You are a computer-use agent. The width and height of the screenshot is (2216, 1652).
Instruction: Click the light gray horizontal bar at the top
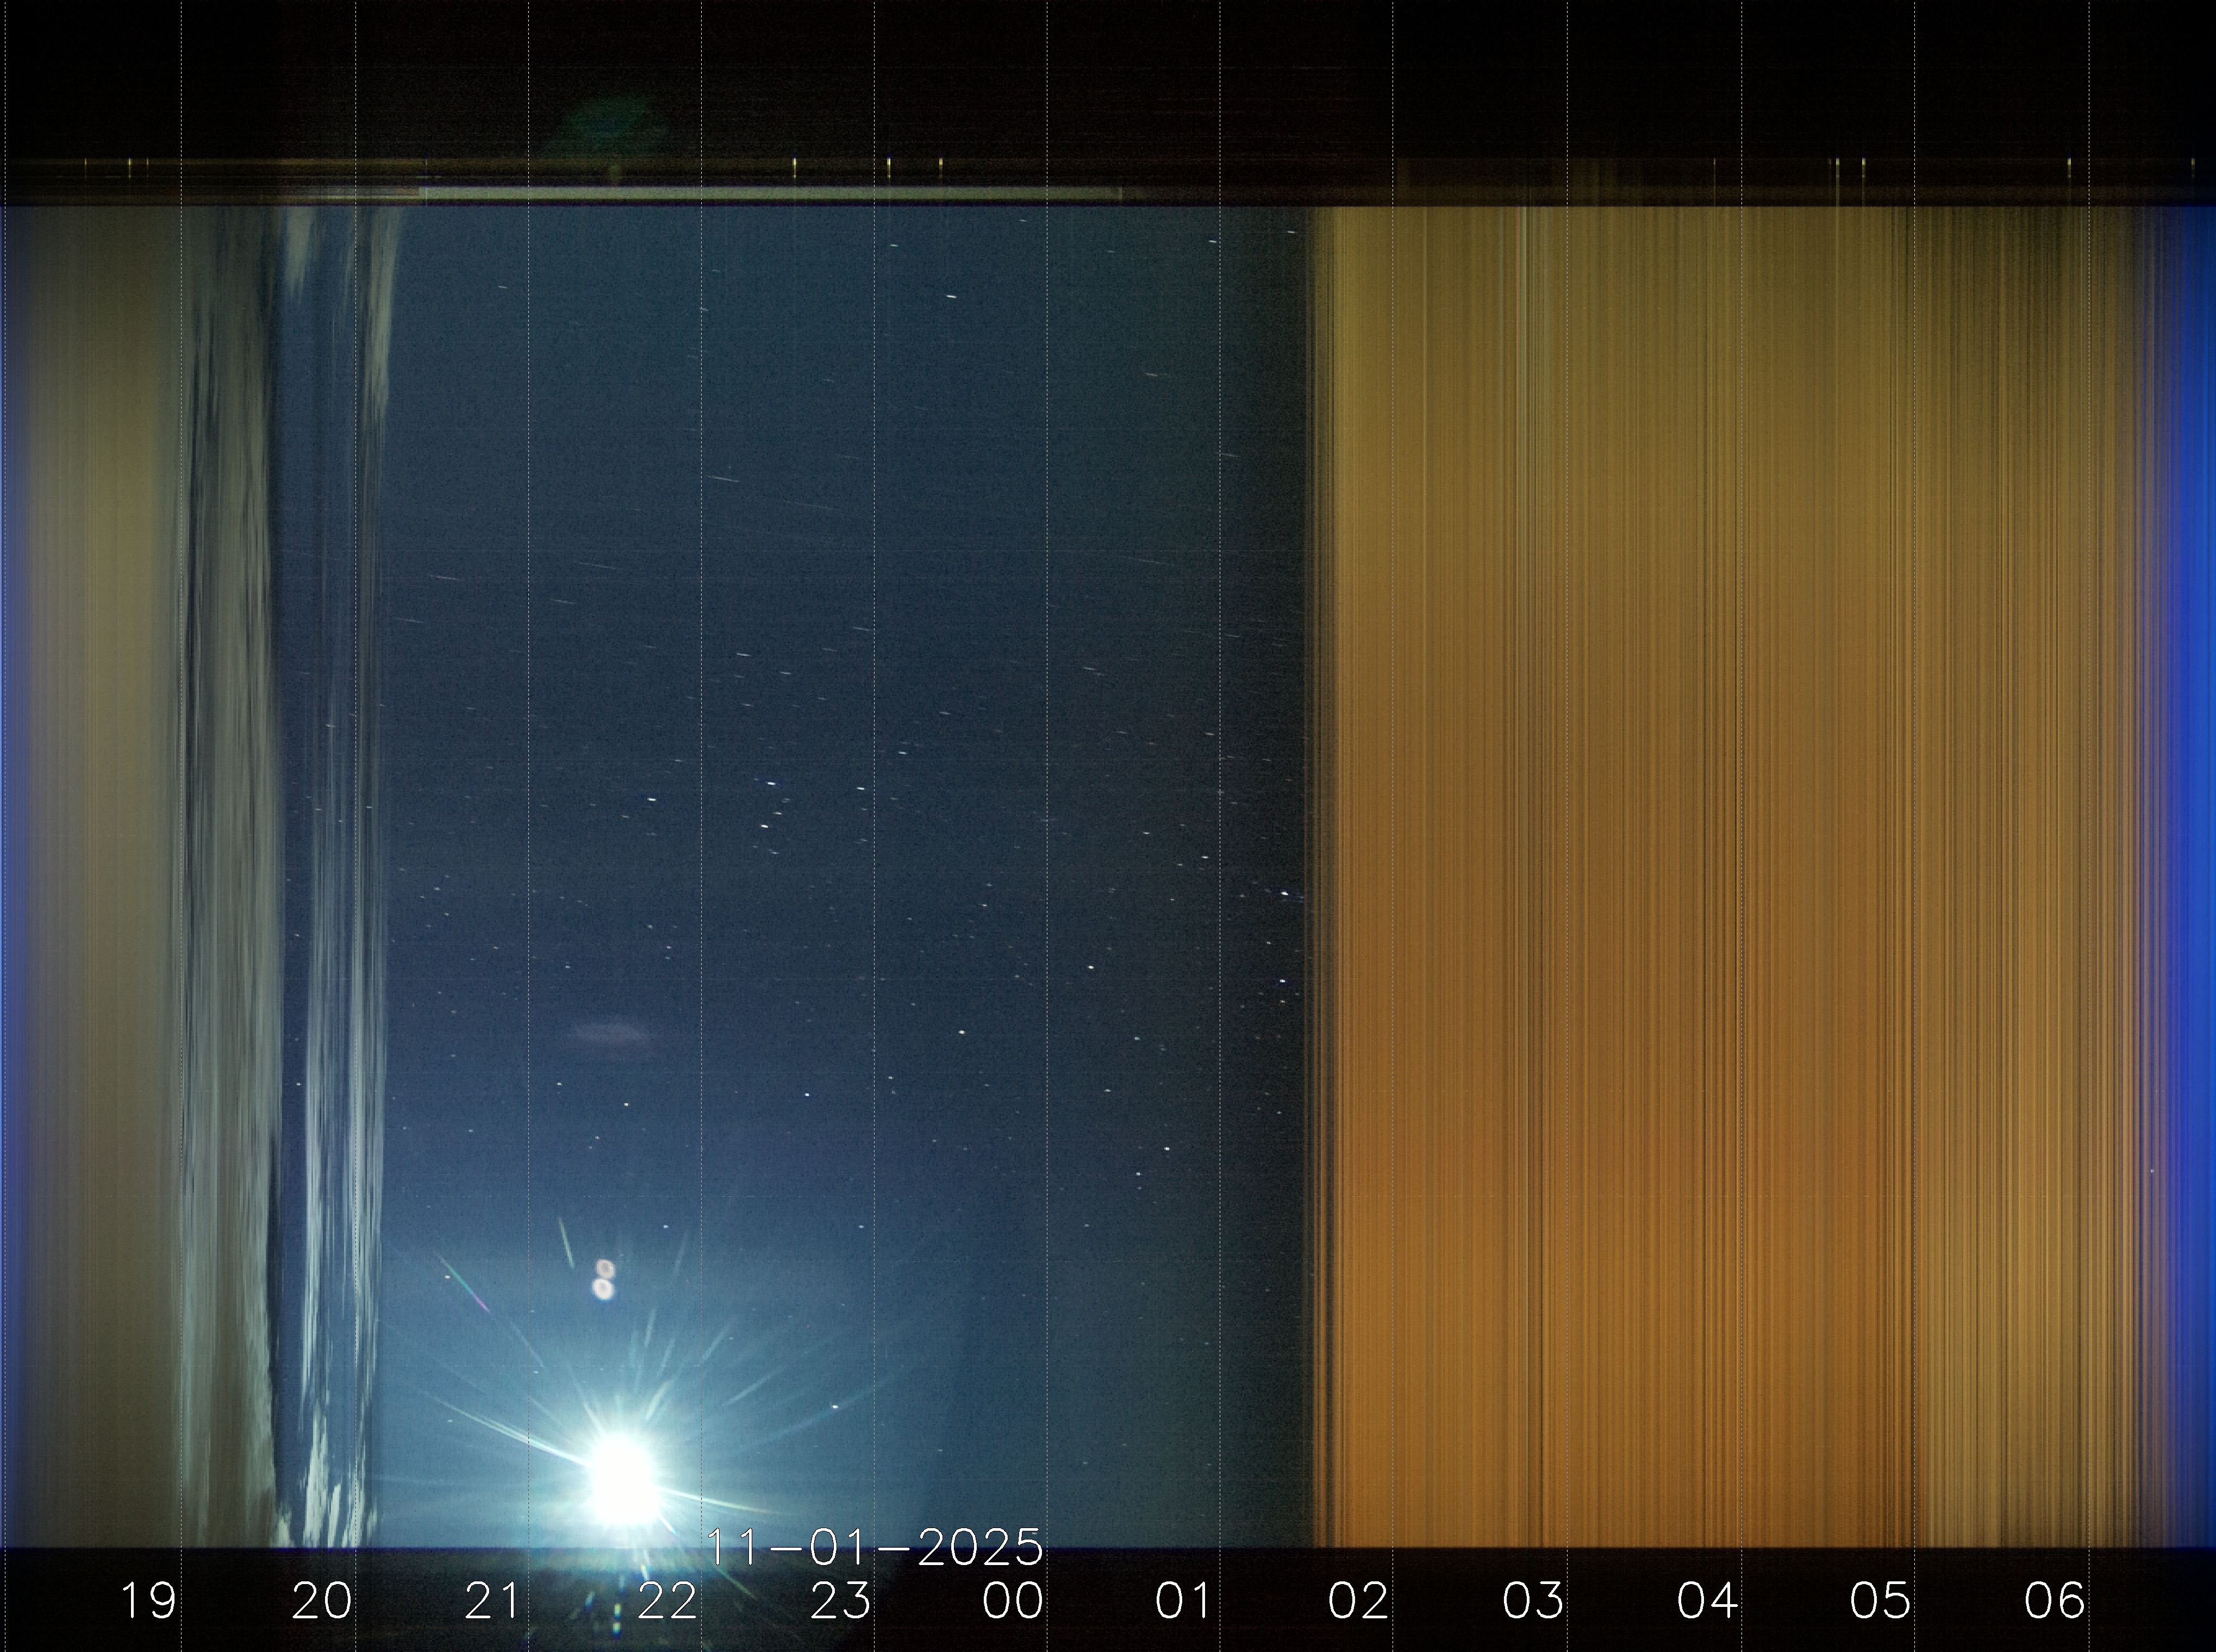(770, 192)
